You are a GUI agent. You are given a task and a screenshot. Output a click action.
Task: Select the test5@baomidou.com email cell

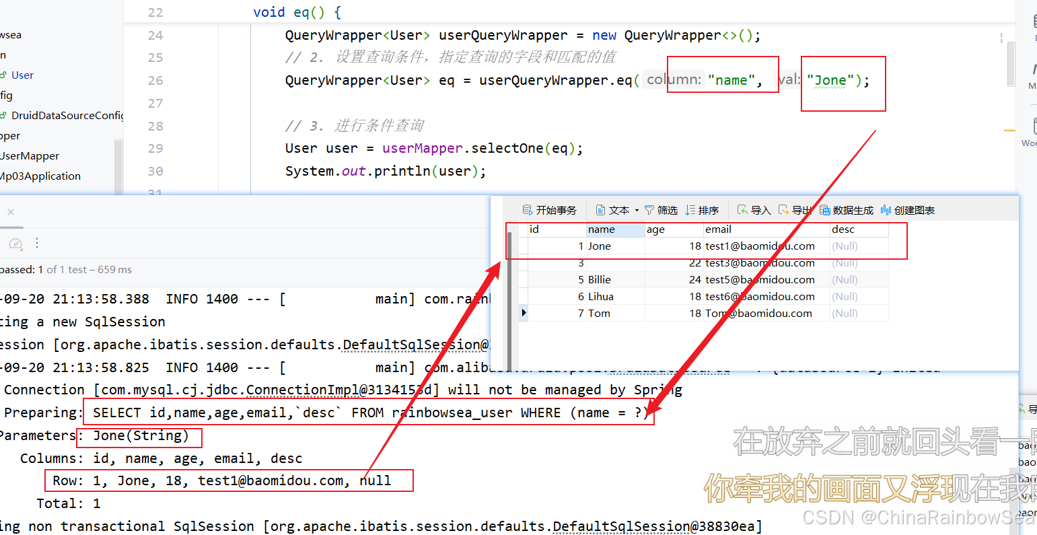point(766,280)
